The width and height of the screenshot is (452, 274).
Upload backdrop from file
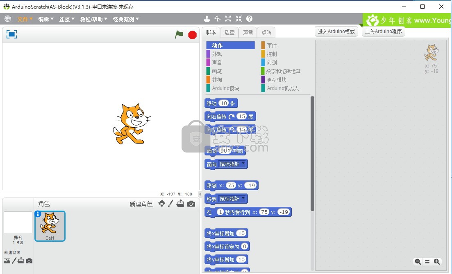tap(21, 261)
